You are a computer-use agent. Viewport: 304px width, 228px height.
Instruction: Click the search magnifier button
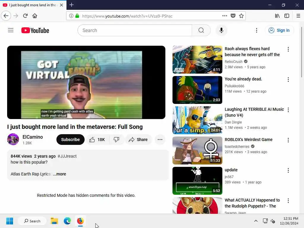(x=201, y=30)
